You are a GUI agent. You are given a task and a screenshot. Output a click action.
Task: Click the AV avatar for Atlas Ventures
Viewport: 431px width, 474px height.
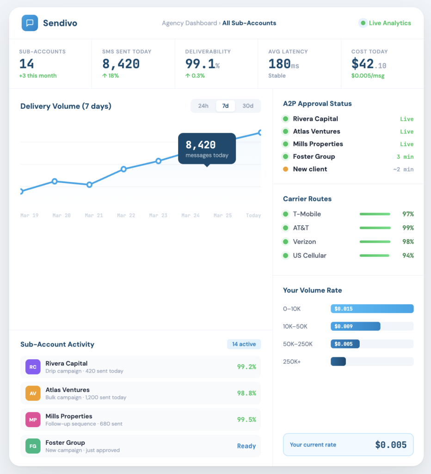33,393
